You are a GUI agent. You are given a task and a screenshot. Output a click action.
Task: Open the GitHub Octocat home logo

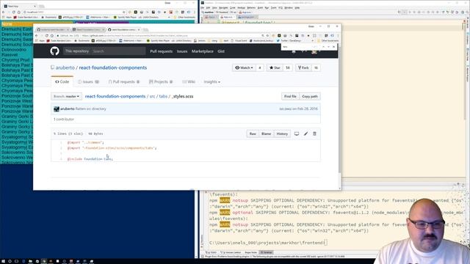click(x=54, y=51)
